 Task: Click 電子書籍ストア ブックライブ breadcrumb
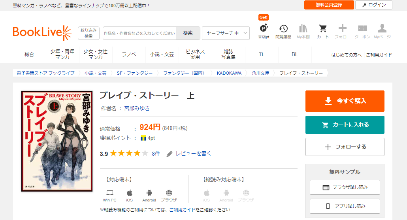point(45,73)
